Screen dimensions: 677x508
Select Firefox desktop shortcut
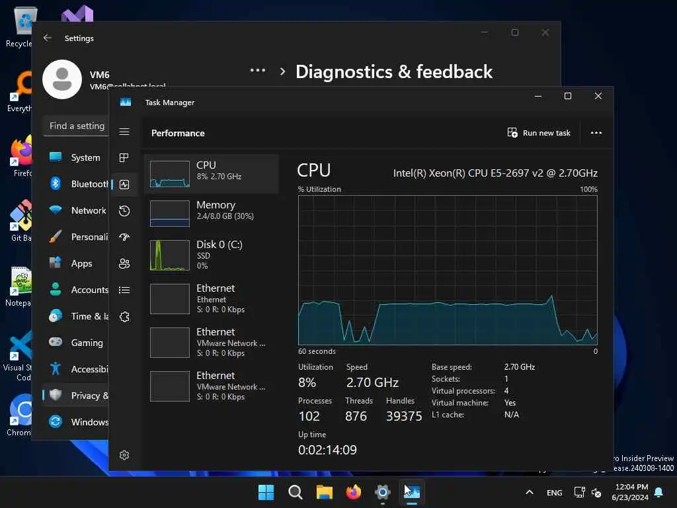(x=20, y=156)
